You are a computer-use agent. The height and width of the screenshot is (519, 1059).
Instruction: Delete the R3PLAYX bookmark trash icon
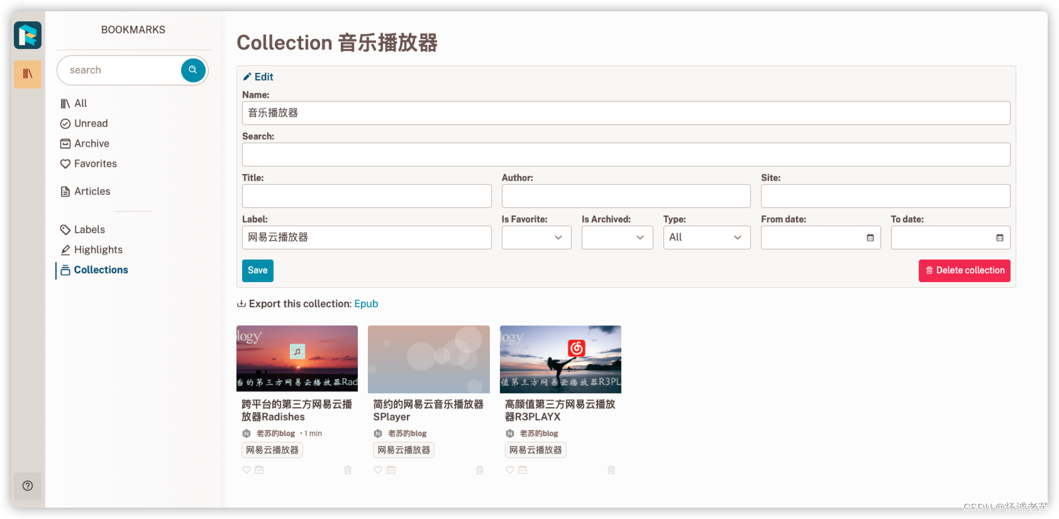[x=611, y=470]
